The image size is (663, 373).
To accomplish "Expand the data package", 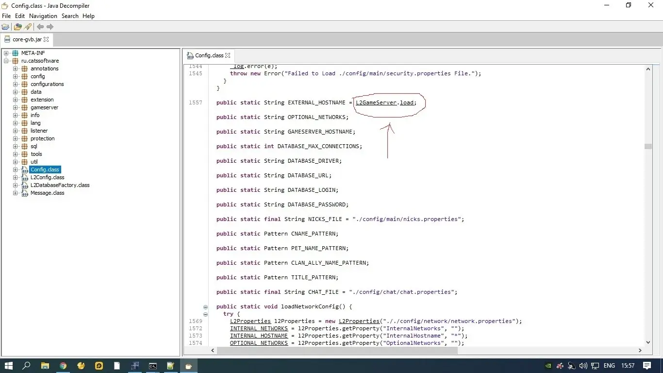I will click(x=16, y=92).
